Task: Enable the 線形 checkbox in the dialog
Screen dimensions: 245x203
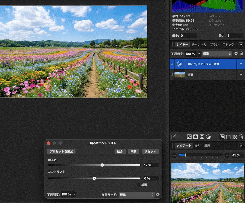Action: tap(138, 185)
